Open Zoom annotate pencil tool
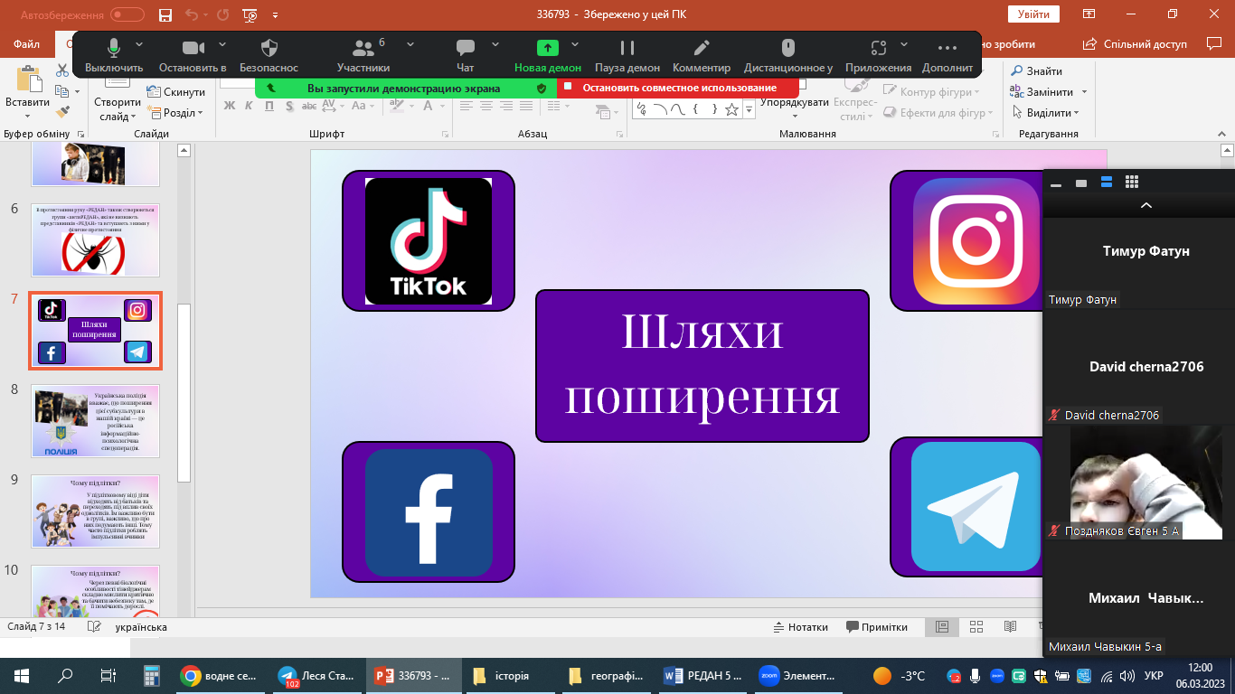1235x694 pixels. tap(702, 55)
